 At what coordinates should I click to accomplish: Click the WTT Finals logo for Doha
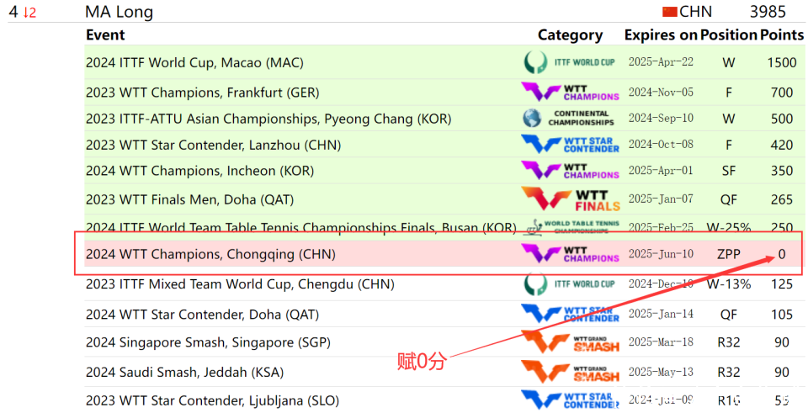click(x=570, y=199)
